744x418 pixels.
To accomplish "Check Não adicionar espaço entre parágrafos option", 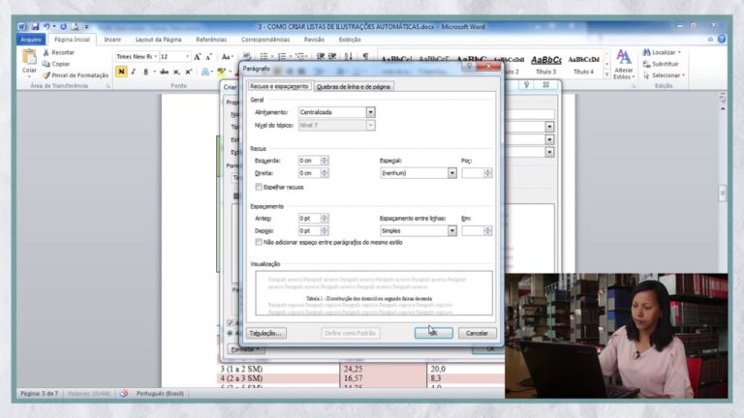I will (x=259, y=242).
